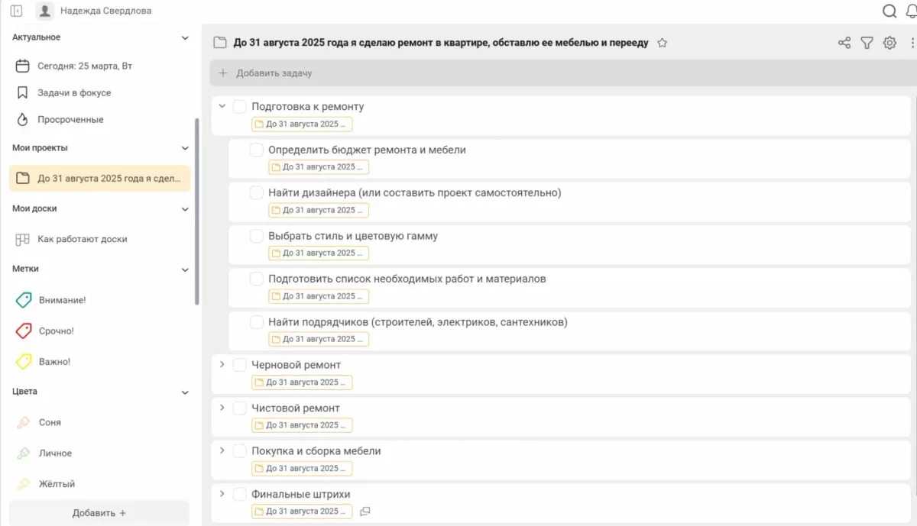Image resolution: width=917 pixels, height=526 pixels.
Task: Tick the checkbox for Черновой ремонт
Action: (x=239, y=365)
